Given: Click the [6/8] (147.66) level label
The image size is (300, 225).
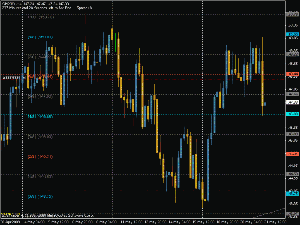Looking at the screenshot, I should (x=40, y=97).
